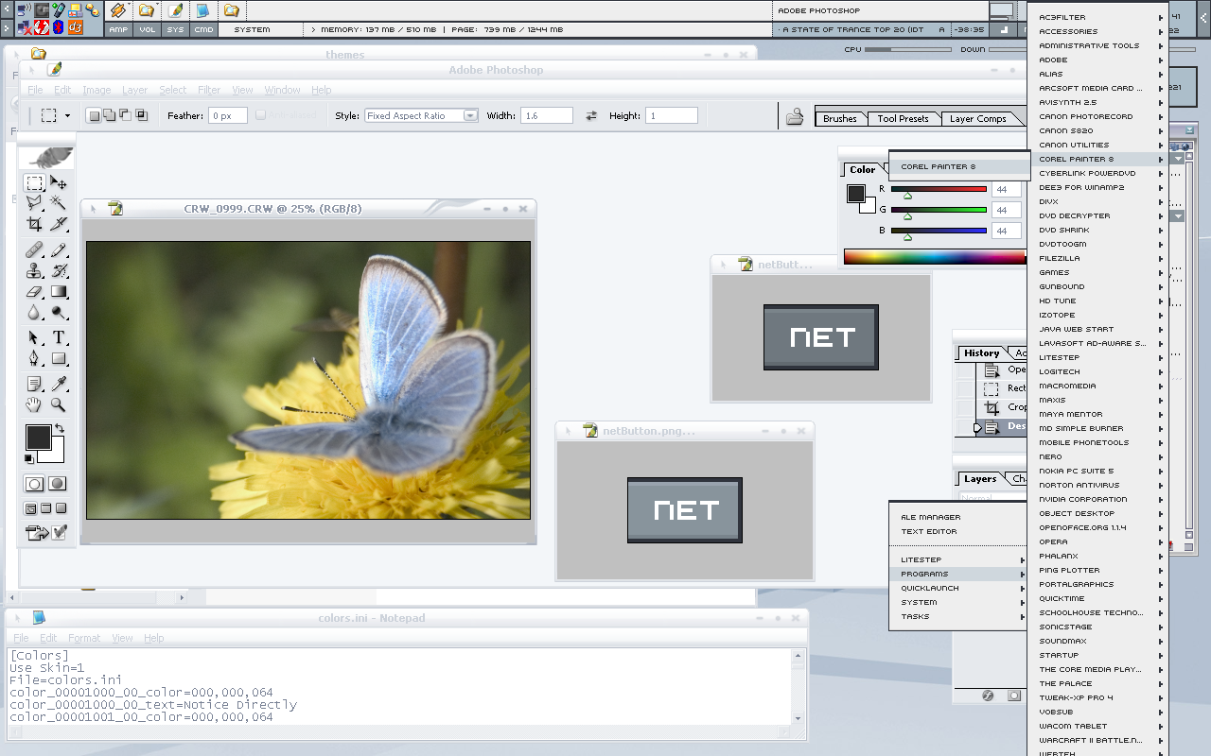Switch to the Tool Presets tab
Image resolution: width=1211 pixels, height=756 pixels.
[x=903, y=118]
